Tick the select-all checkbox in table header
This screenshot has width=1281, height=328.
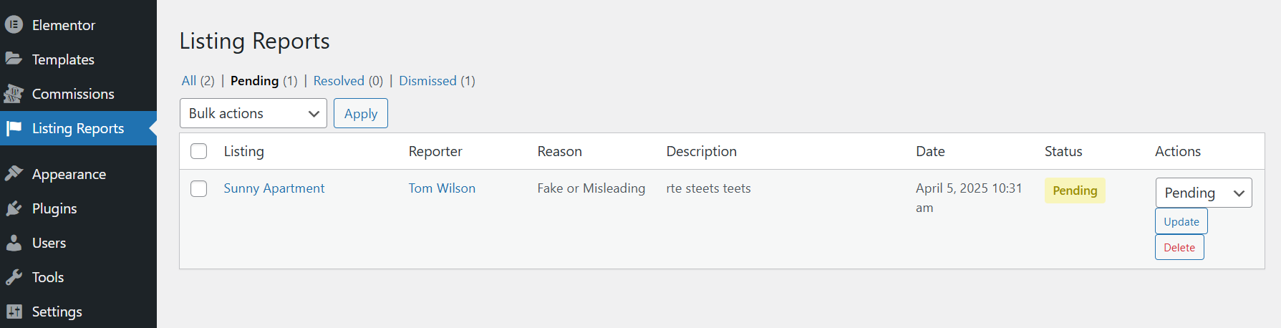coord(199,151)
